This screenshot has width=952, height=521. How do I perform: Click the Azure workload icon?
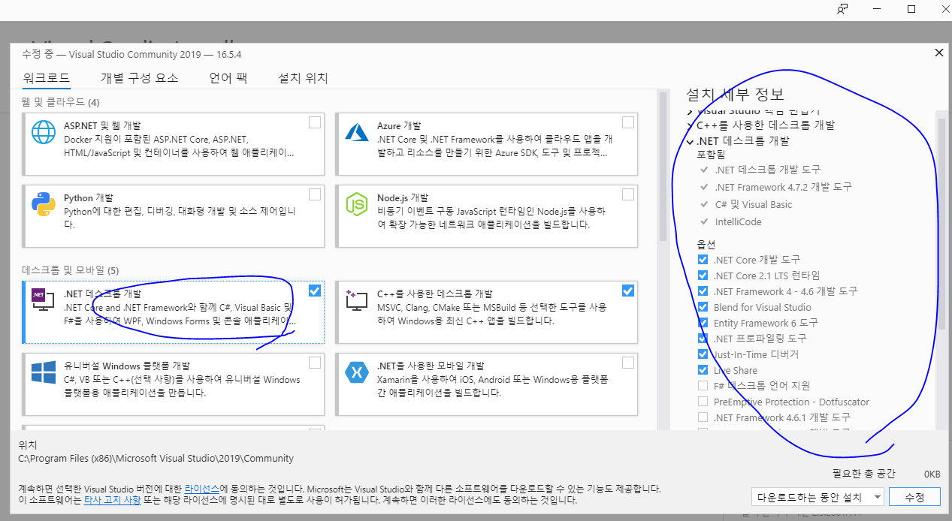[x=356, y=133]
